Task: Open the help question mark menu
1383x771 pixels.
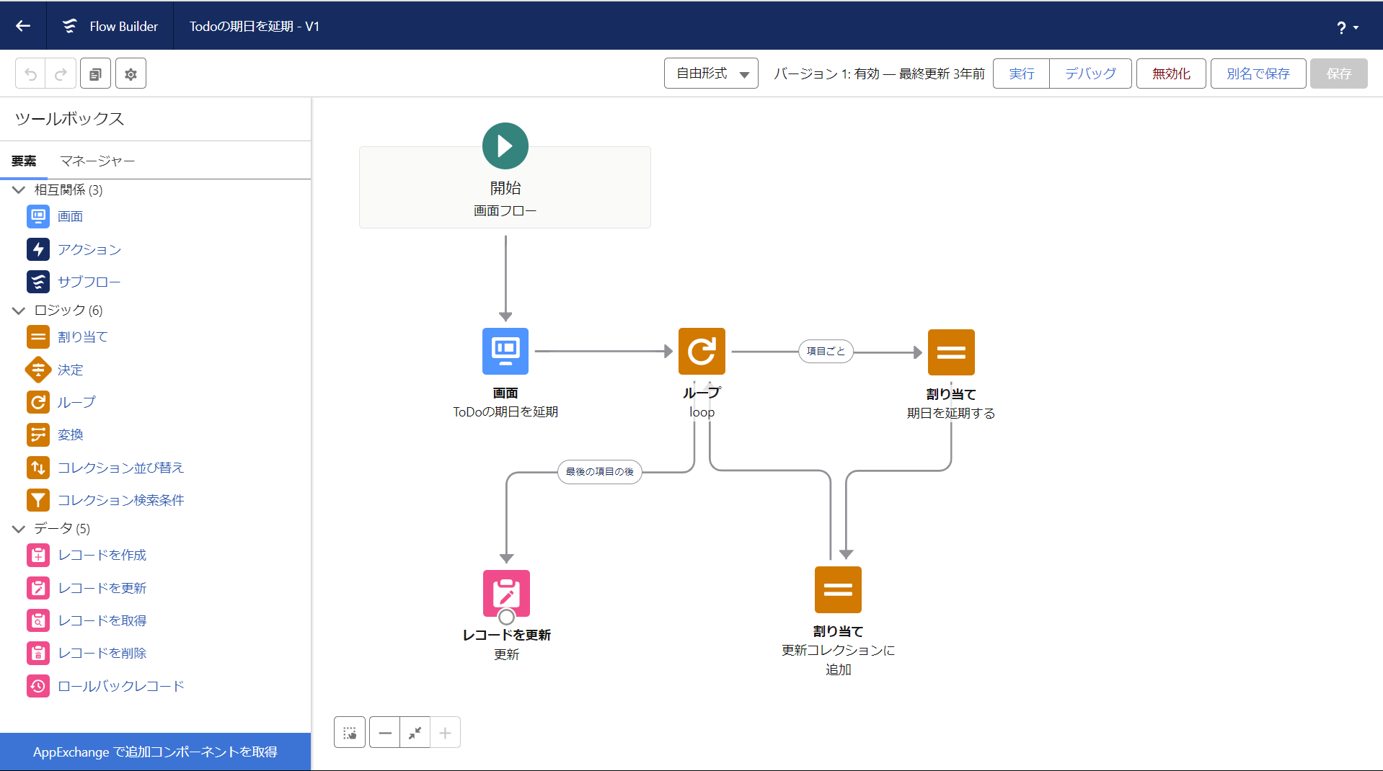Action: click(x=1347, y=27)
